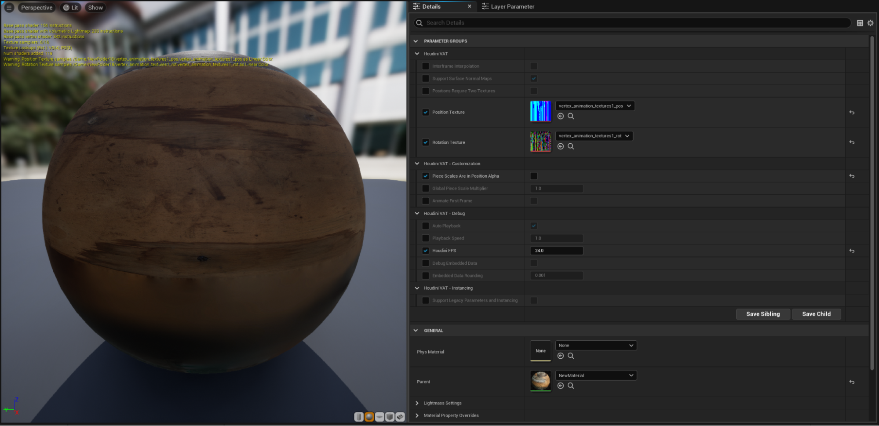Uncheck Rotation Texture override checkbox

(426, 142)
